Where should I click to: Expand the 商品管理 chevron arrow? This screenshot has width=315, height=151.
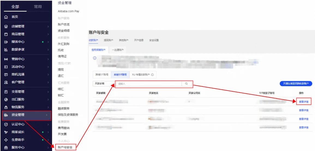(x=48, y=34)
